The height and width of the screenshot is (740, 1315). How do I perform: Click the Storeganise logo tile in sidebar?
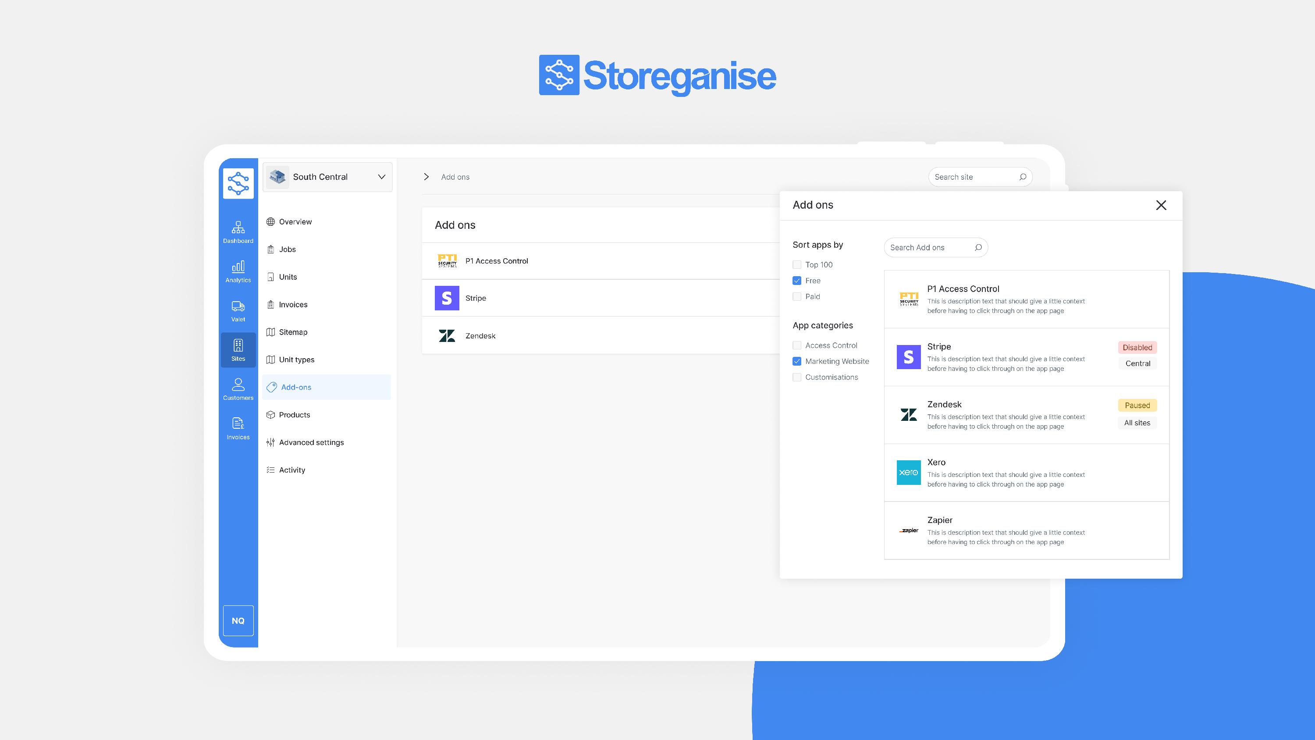click(238, 183)
